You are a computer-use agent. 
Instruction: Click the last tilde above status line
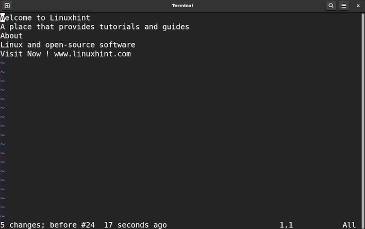point(3,216)
